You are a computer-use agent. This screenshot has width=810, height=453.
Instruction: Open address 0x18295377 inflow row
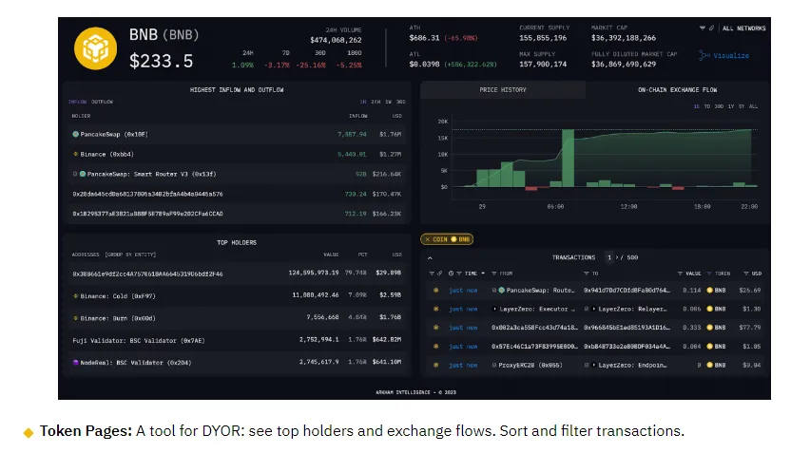pos(237,214)
